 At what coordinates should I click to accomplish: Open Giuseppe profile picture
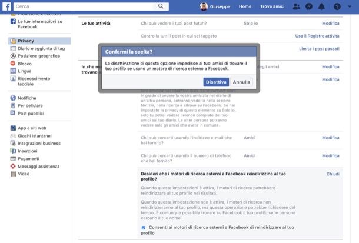coord(203,6)
